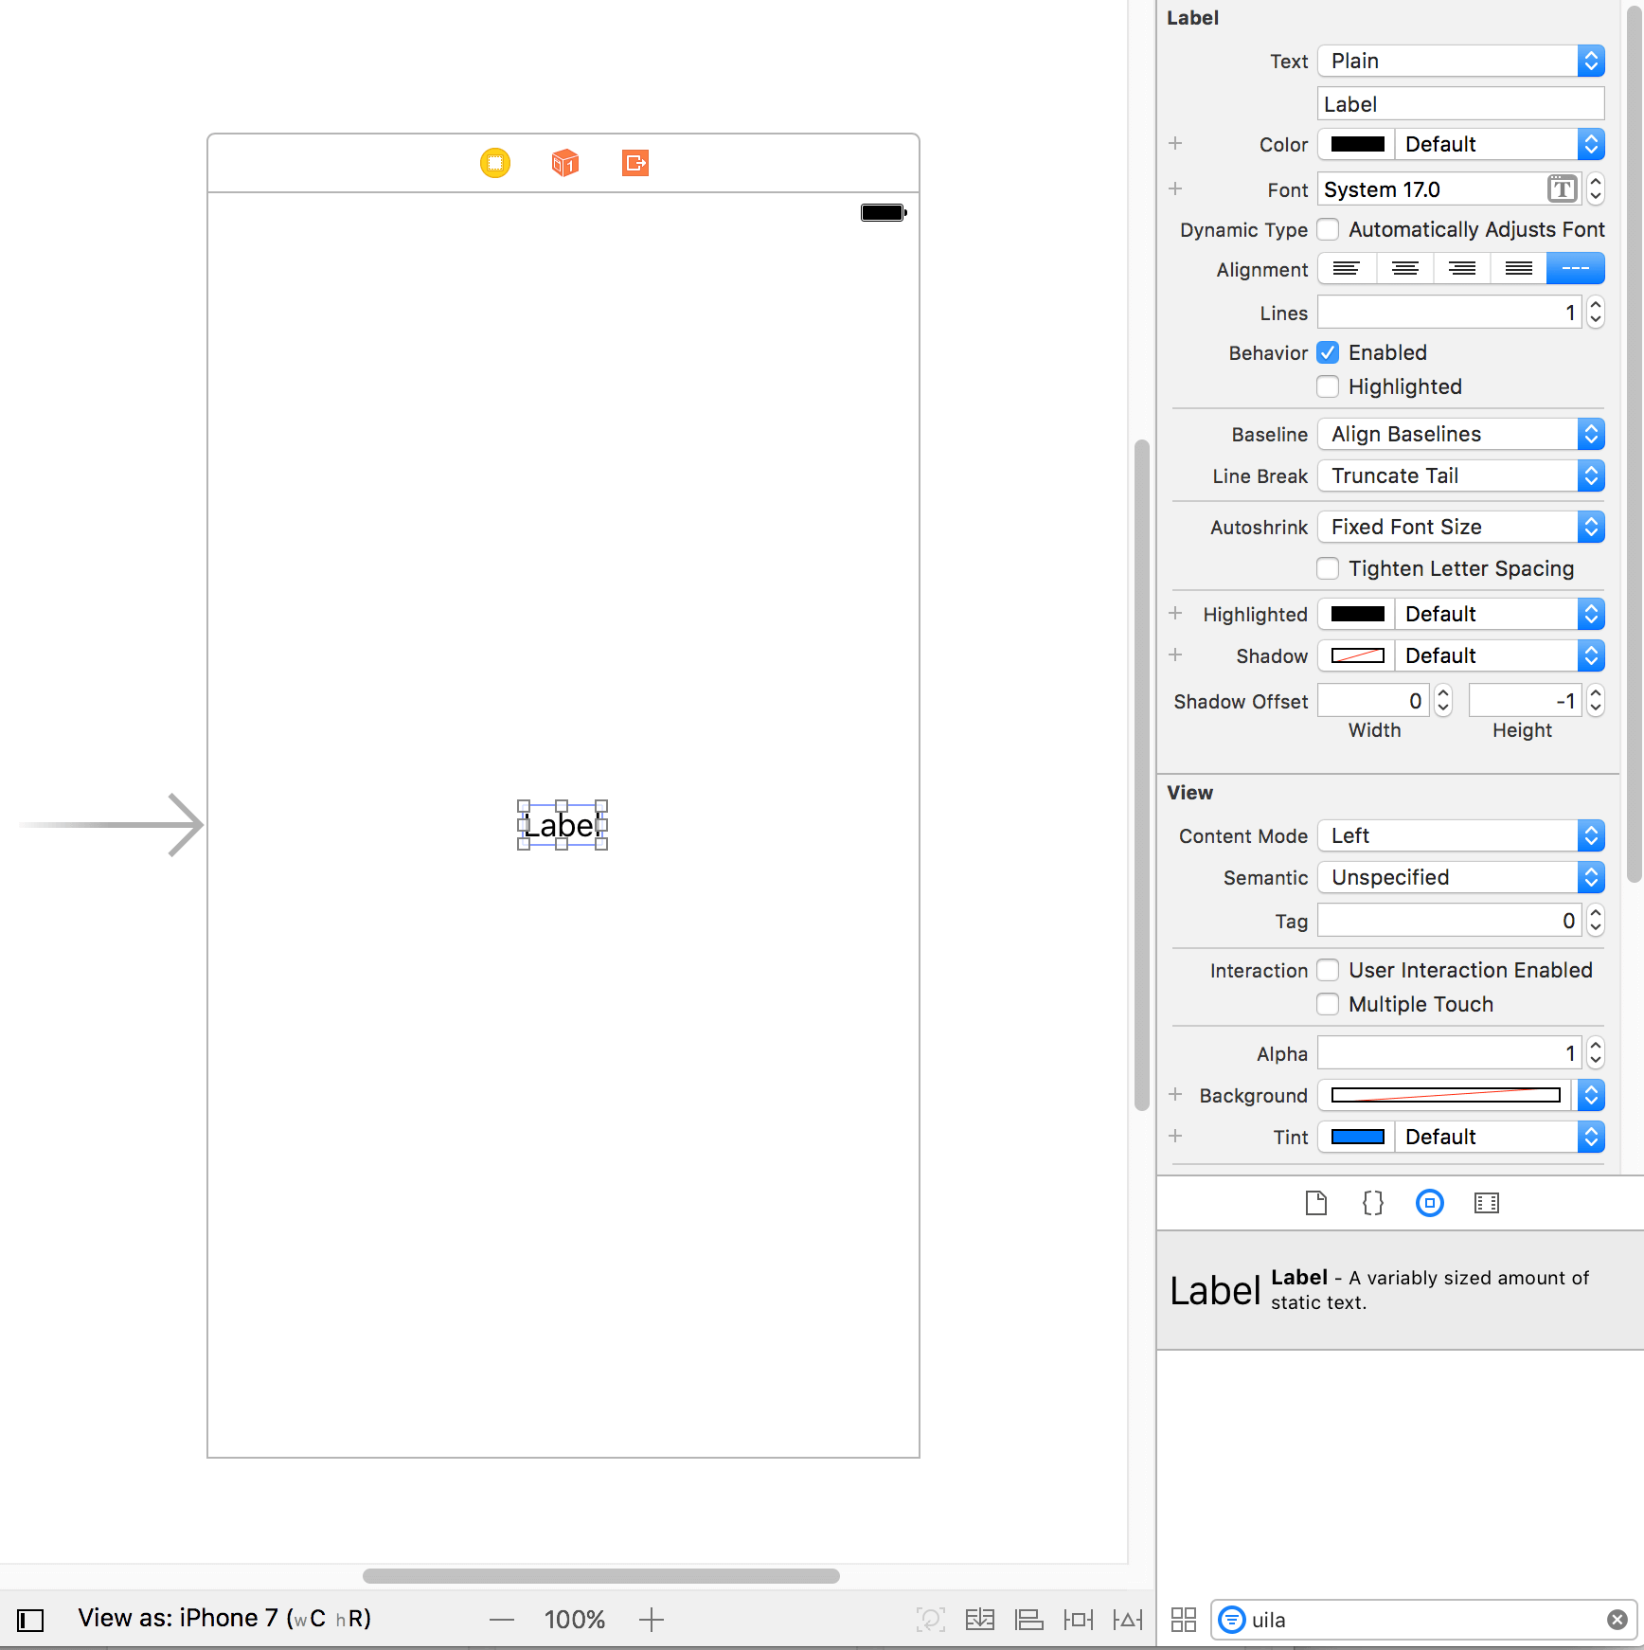Toggle the document outline sidebar icon
This screenshot has height=1650, width=1644.
pos(30,1621)
